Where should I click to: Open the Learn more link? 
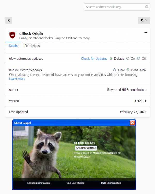coord(17,79)
